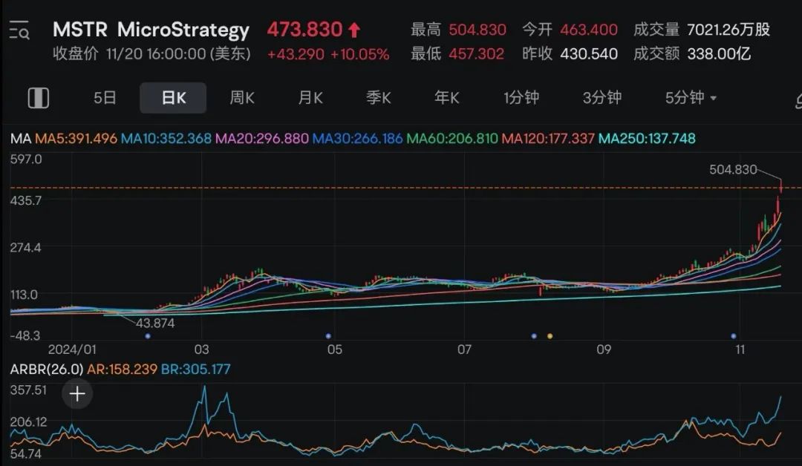Click the 昨收 430.540 value
This screenshot has width=802, height=466.
589,53
